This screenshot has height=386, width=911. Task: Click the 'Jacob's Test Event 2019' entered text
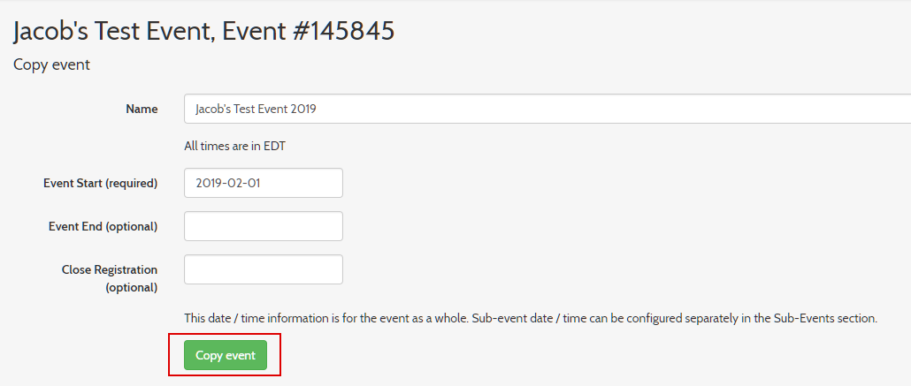256,110
